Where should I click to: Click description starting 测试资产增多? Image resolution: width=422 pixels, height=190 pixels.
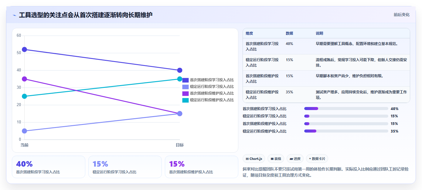(x=361, y=95)
